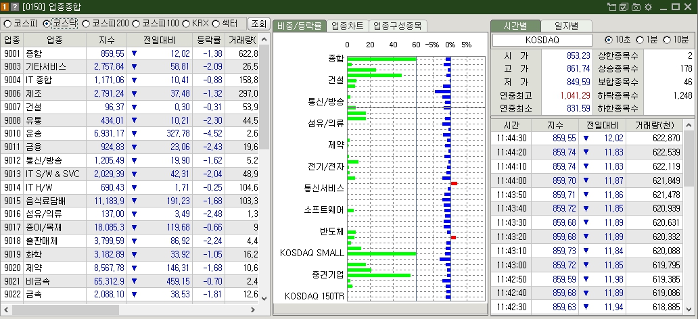The image size is (698, 319).
Task: Click the KOSDAQ index name field
Action: pyautogui.click(x=542, y=40)
